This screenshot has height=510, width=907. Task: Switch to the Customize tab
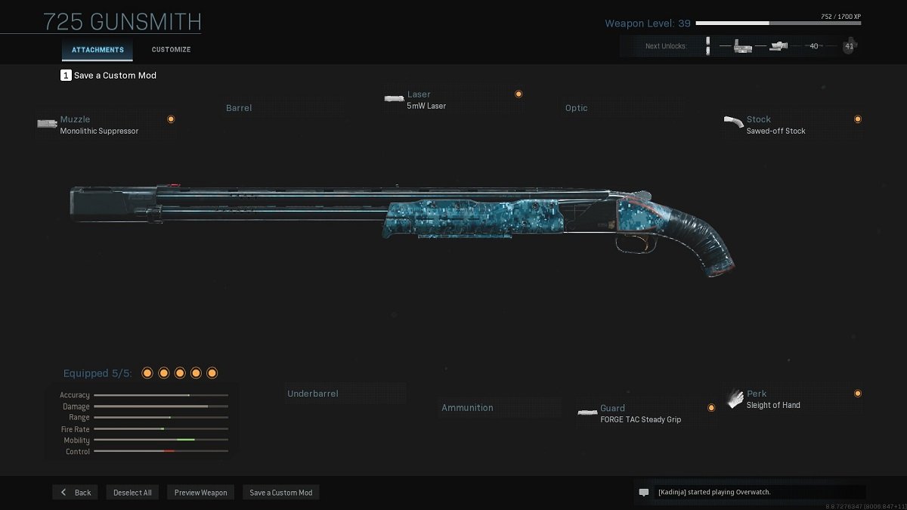pyautogui.click(x=171, y=50)
